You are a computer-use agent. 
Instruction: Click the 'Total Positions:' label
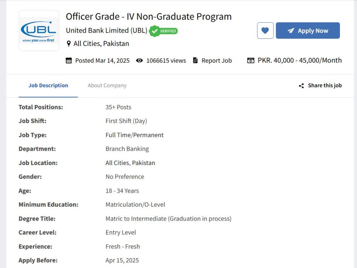pyautogui.click(x=41, y=107)
